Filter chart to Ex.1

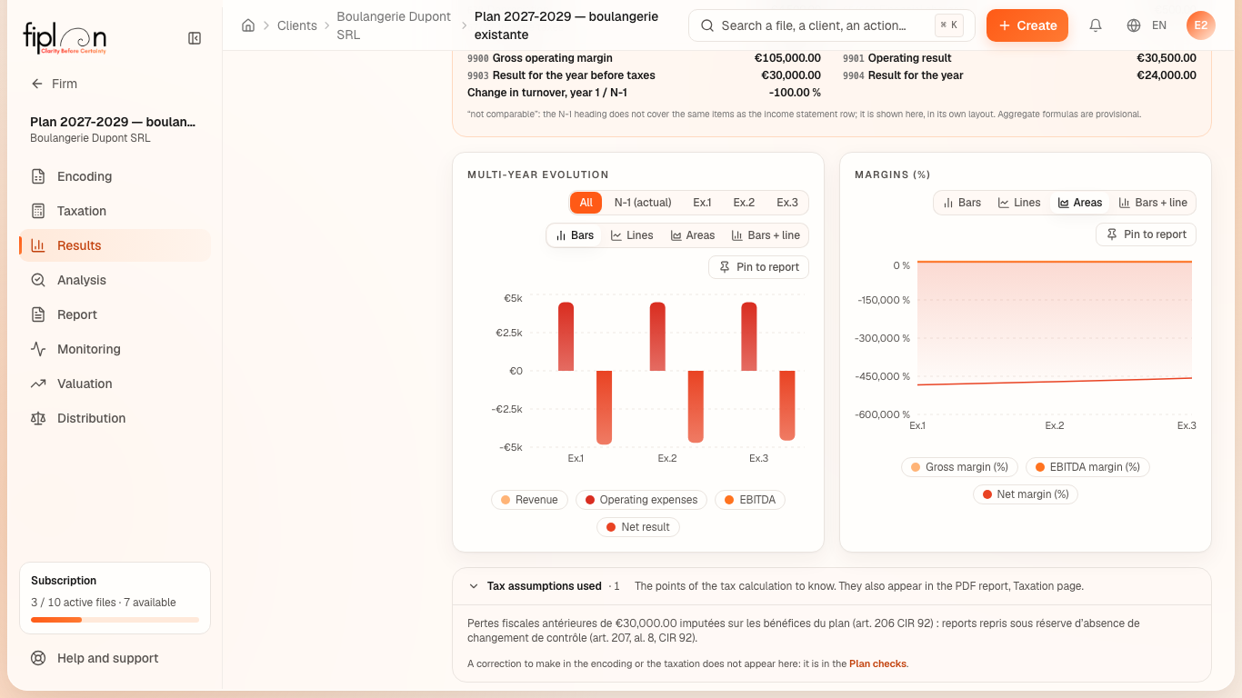[x=702, y=203]
